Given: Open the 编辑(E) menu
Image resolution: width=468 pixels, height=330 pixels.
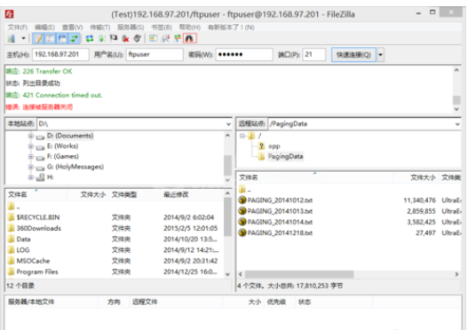Looking at the screenshot, I should point(44,27).
